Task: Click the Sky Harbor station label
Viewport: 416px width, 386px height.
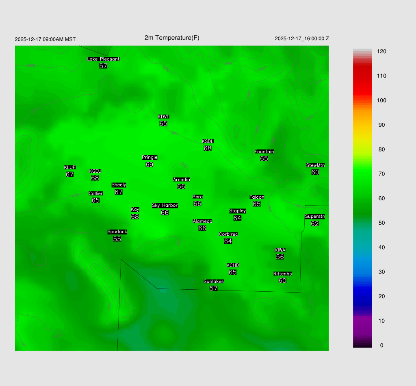Action: point(165,206)
